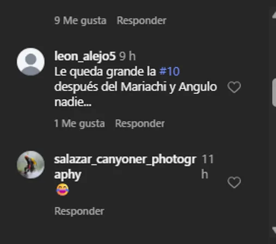Open leon_alejo5's default profile avatar

[30, 62]
